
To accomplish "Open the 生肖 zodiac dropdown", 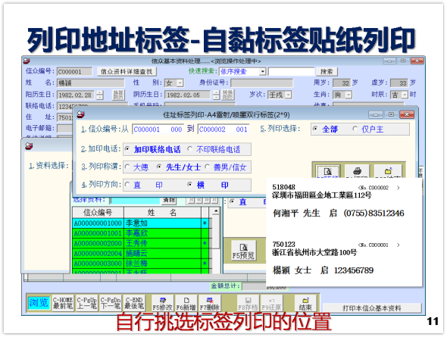I will 349,95.
